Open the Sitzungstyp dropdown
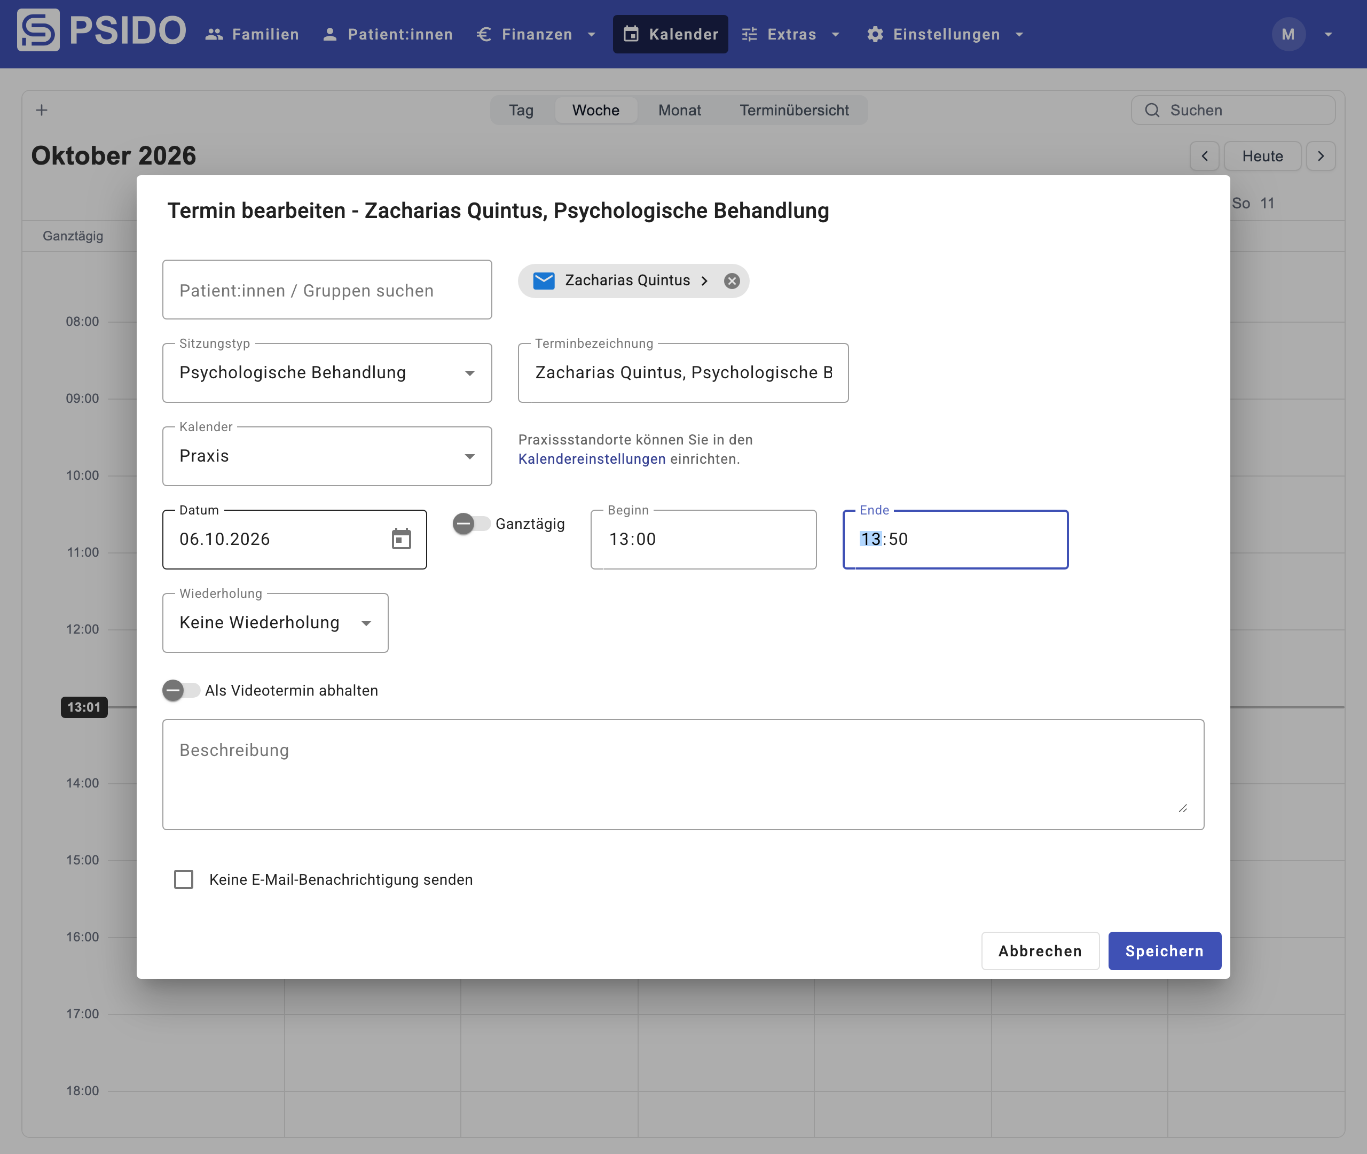 [x=327, y=373]
